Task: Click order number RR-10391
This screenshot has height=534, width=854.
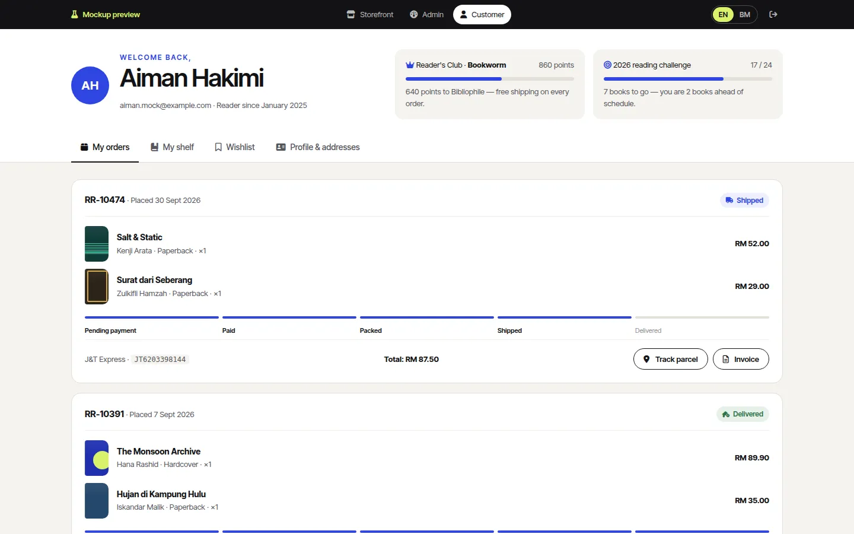Action: (104, 414)
